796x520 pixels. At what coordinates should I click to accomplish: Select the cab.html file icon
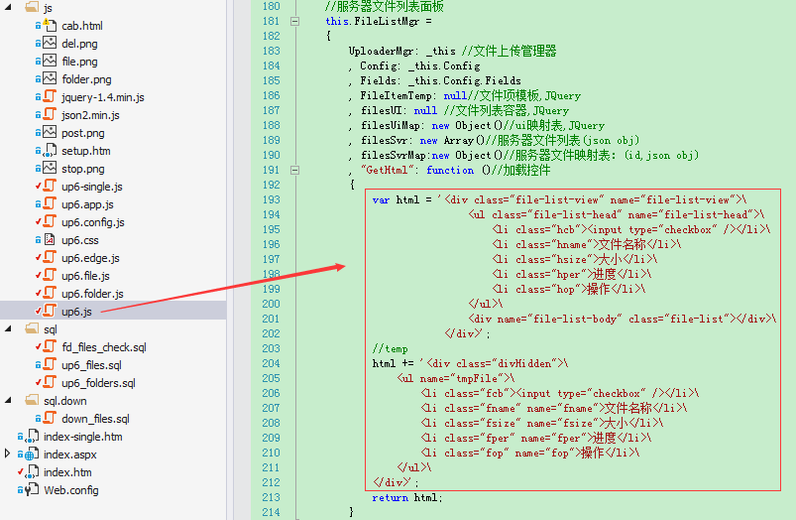pos(50,25)
